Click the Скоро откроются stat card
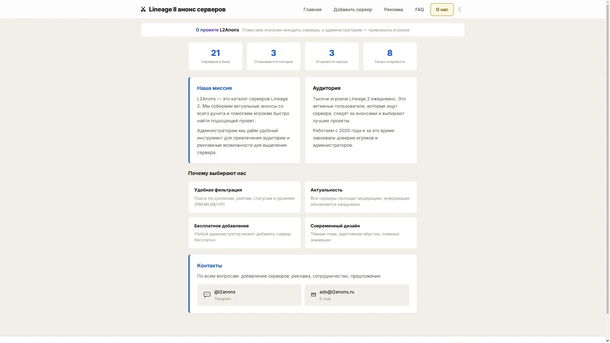The height and width of the screenshot is (343, 610). coord(390,56)
